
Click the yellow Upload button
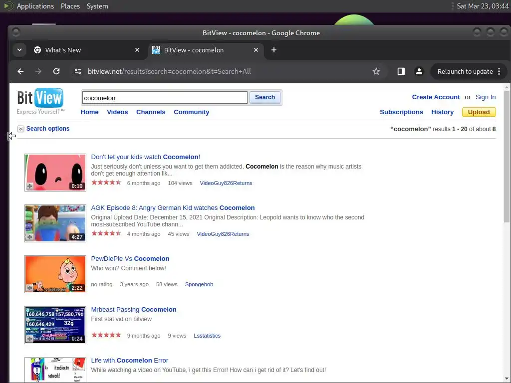pos(479,112)
